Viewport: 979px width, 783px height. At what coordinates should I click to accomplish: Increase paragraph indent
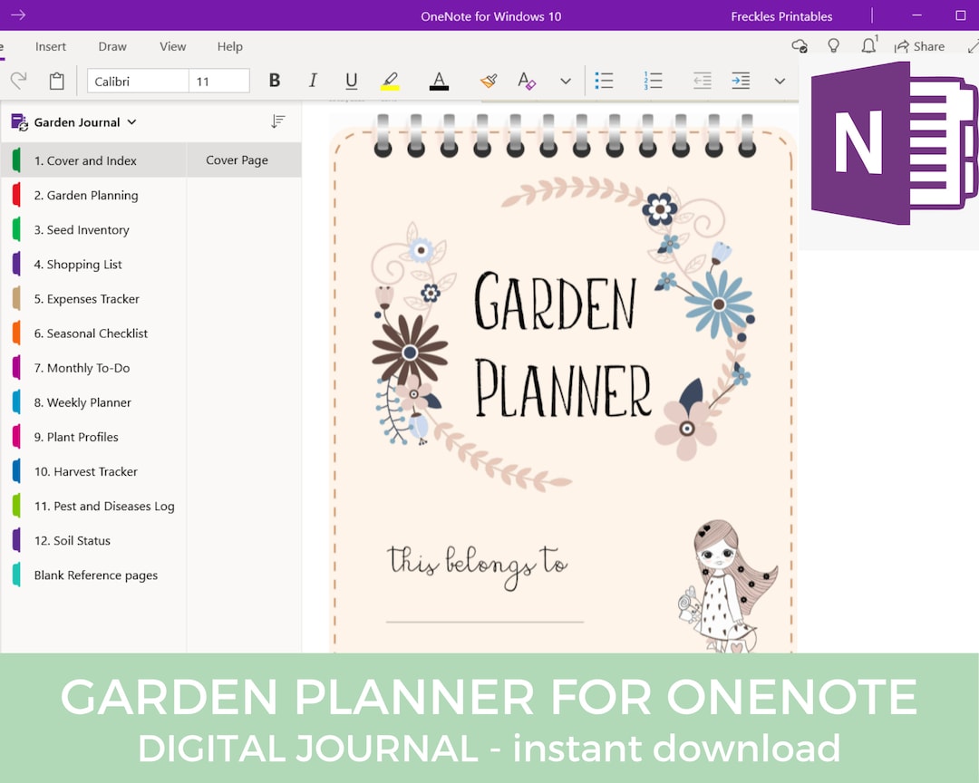(x=741, y=81)
